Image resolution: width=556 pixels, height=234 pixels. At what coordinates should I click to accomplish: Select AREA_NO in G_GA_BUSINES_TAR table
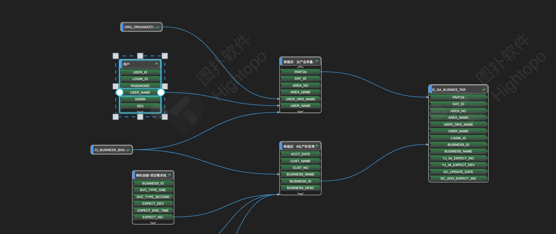point(458,111)
